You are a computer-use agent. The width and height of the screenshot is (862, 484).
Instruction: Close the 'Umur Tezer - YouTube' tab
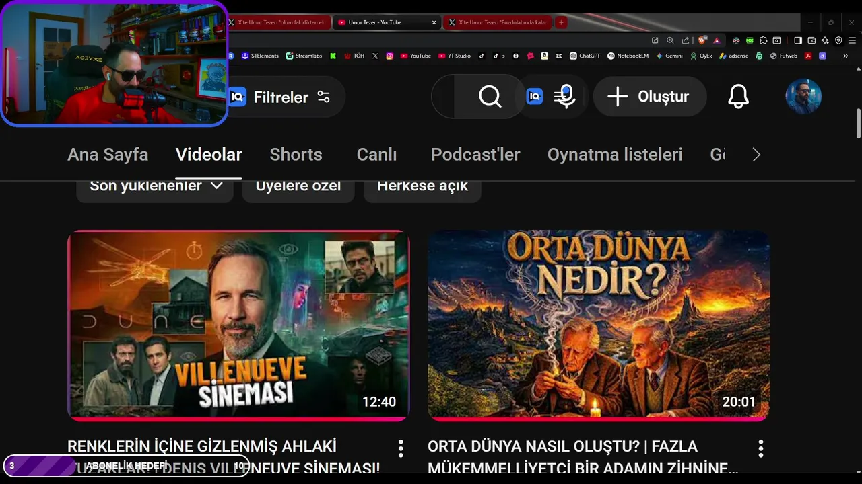434,22
